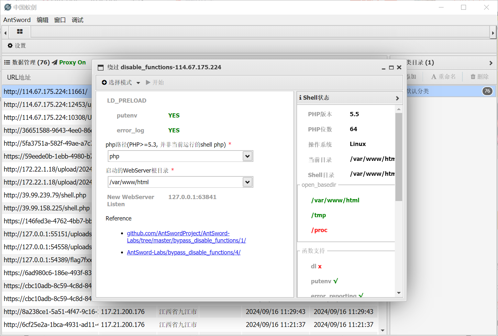Click the left tab scroll arrow
Viewport: 498px width, 336px height.
click(x=5, y=33)
